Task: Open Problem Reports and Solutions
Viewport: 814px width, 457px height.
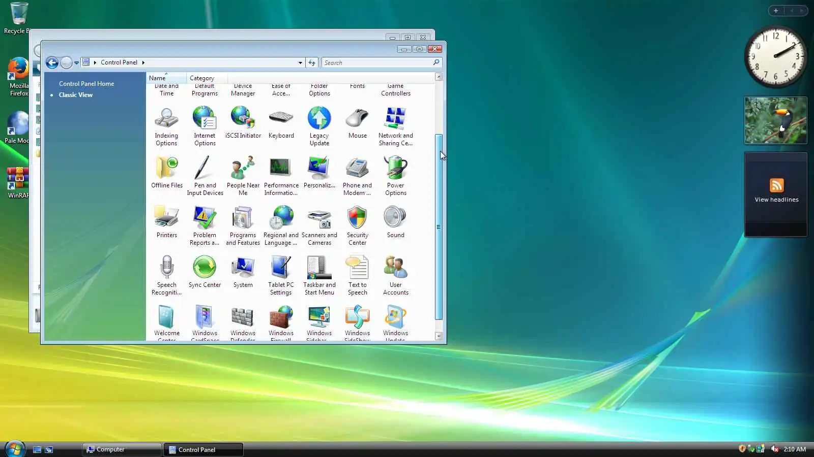Action: click(x=205, y=226)
